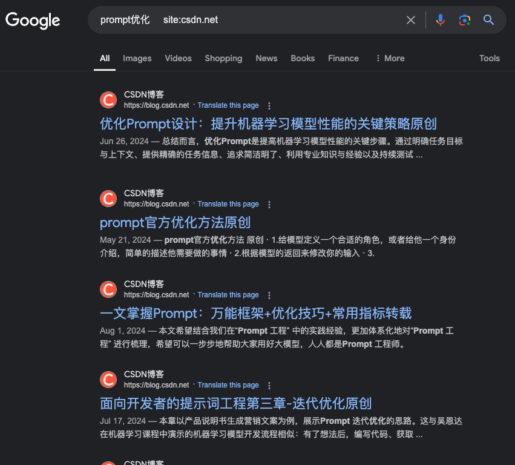Screen dimensions: 515x465
Task: Open the Tools filter button
Action: 489,58
